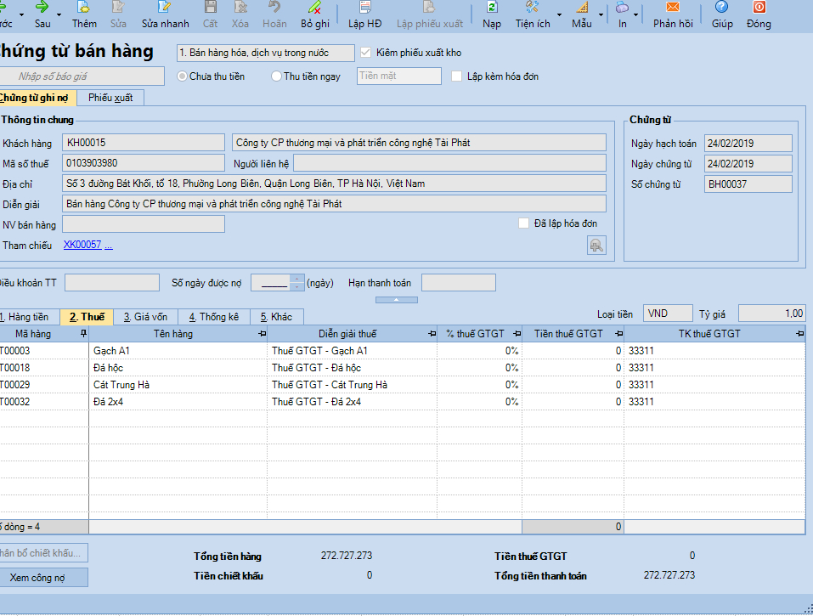Switch to Chứng từ ghi nợ tab

37,98
